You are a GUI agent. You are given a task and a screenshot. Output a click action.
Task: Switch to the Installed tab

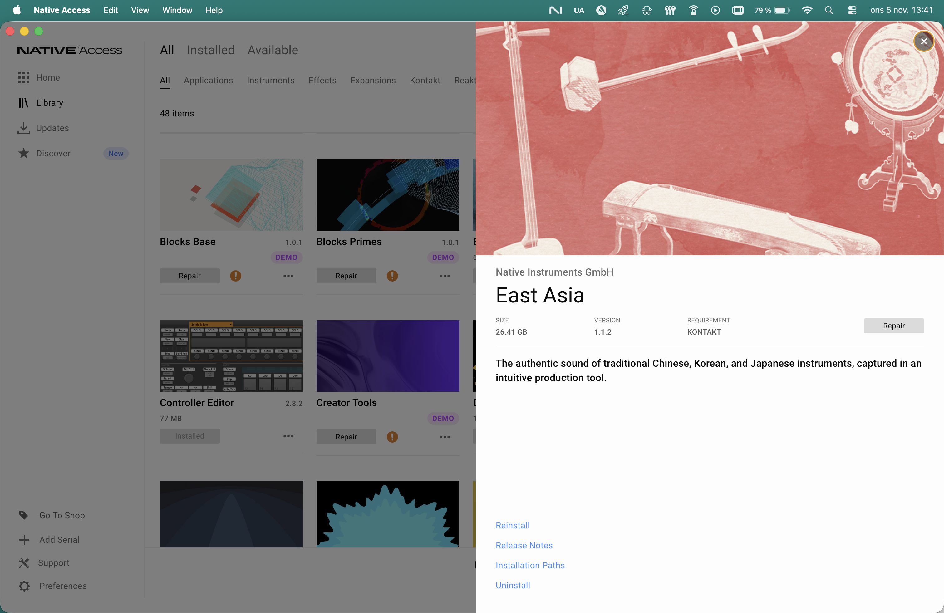click(x=210, y=50)
